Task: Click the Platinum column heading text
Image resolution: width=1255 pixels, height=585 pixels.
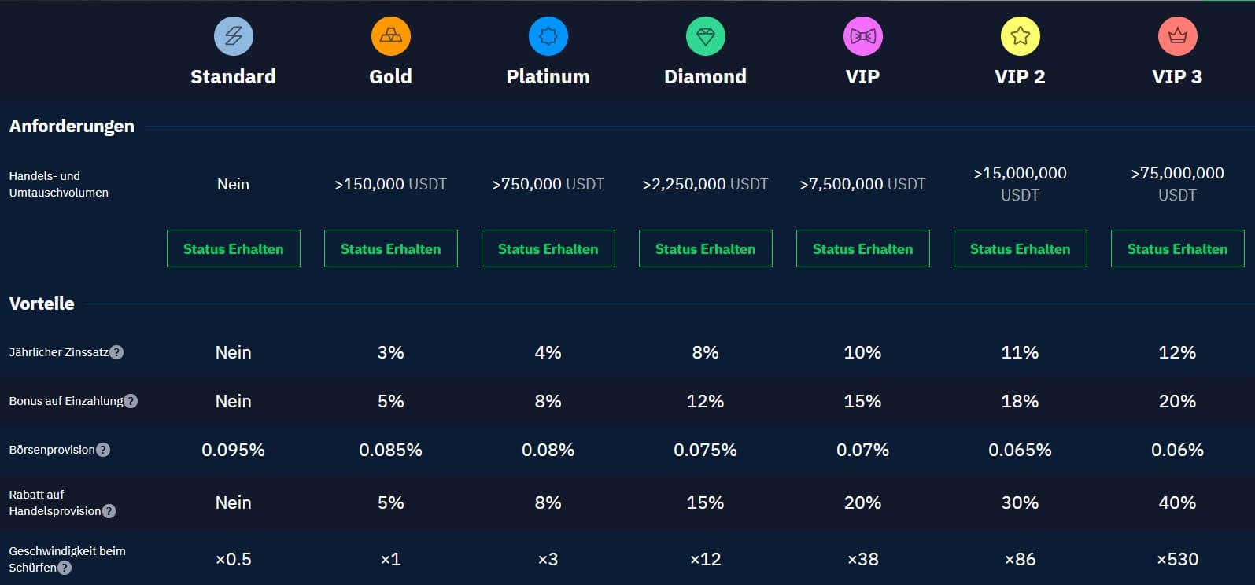Action: [548, 76]
